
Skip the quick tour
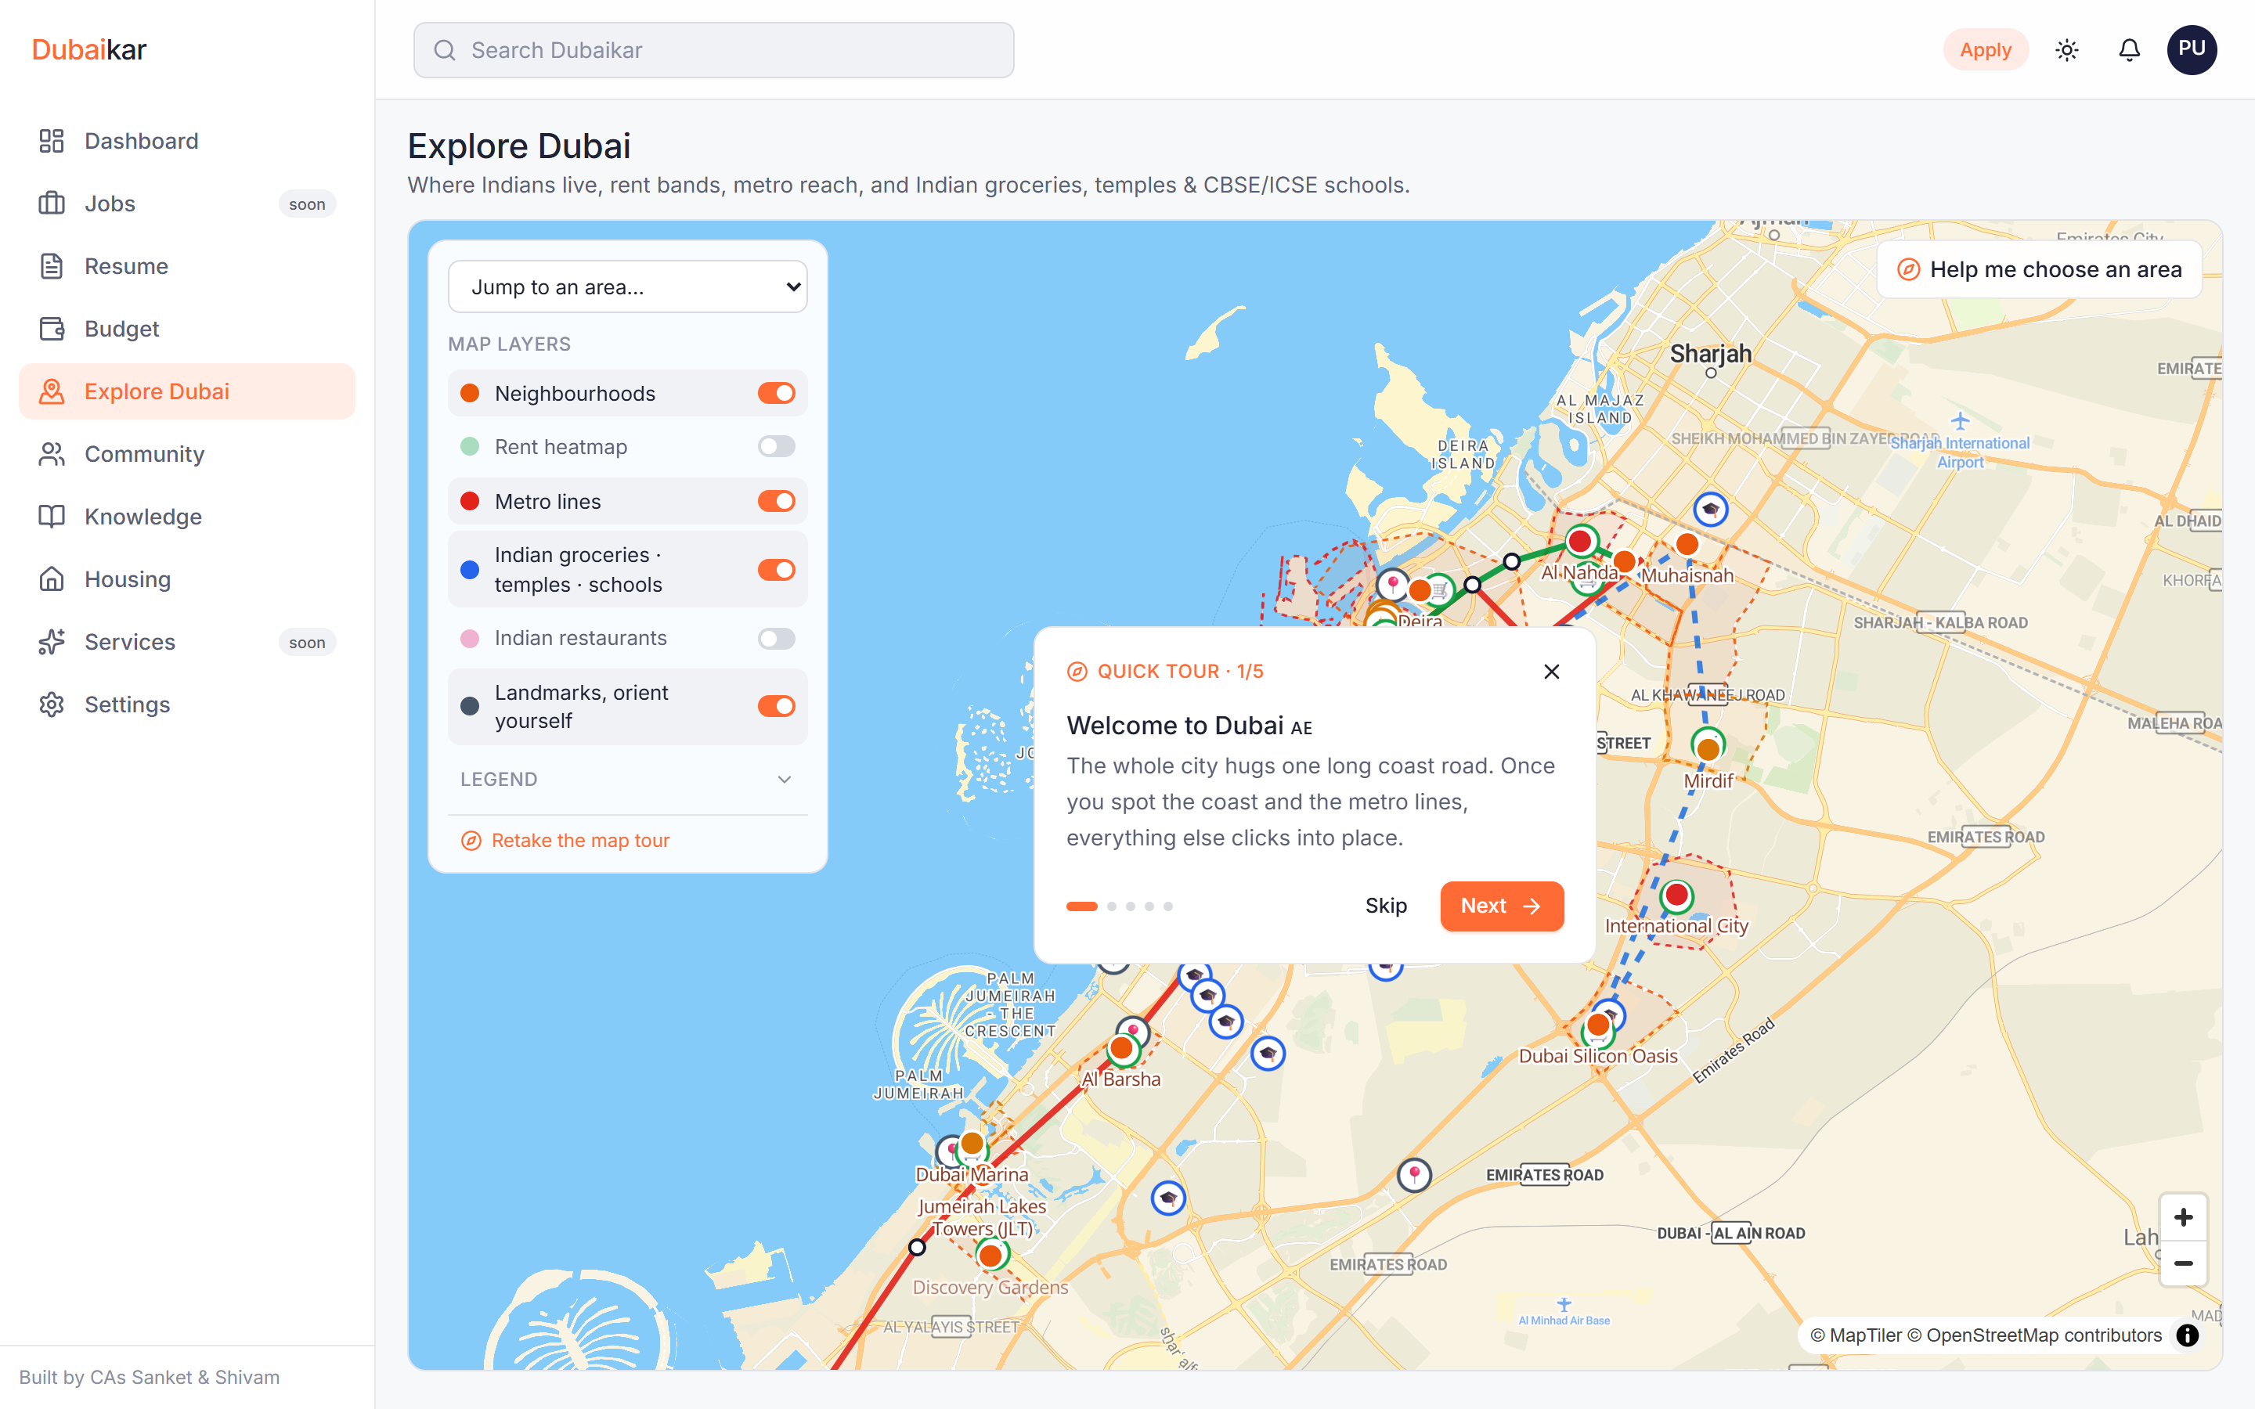pos(1386,906)
